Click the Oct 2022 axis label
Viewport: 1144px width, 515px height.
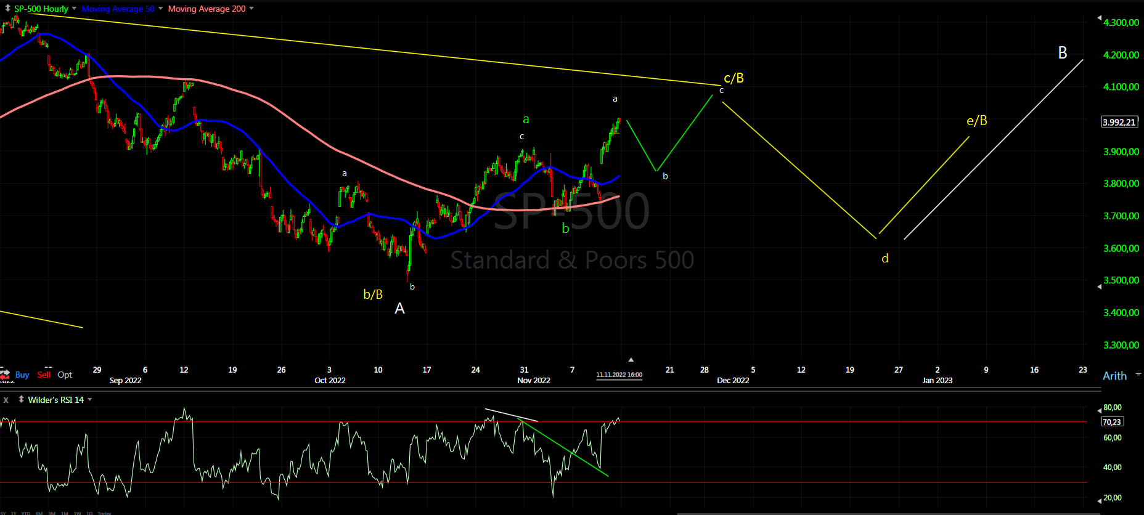(x=330, y=380)
